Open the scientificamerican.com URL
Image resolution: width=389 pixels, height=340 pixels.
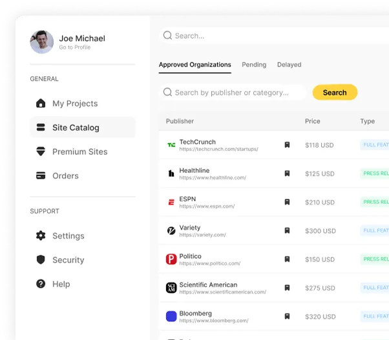(222, 292)
